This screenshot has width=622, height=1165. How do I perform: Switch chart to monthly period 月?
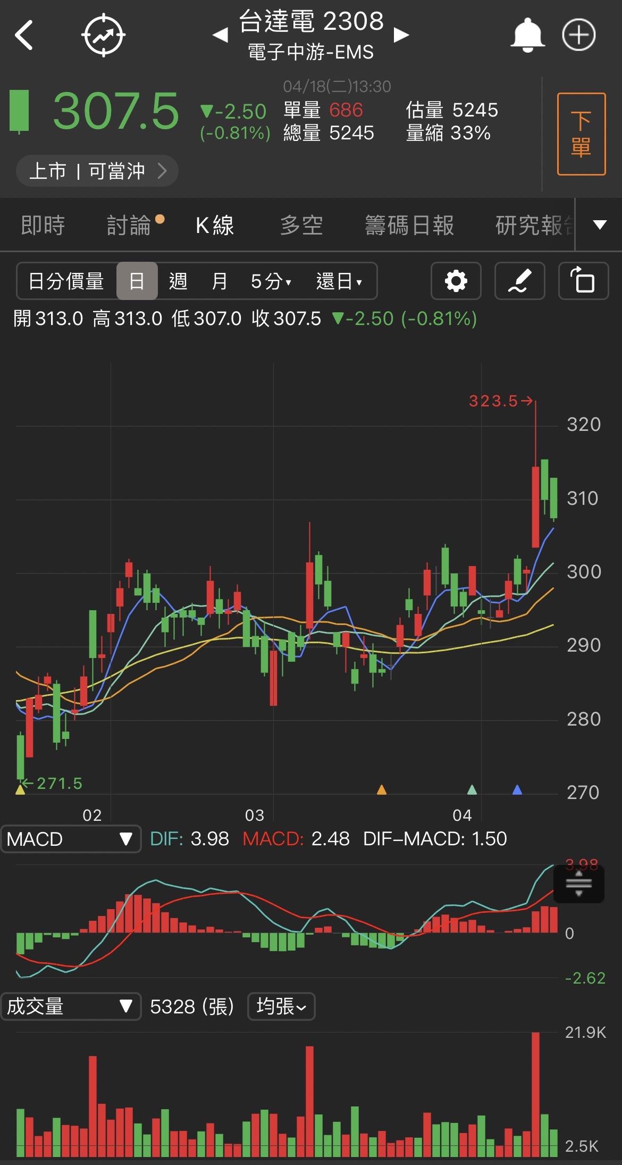(219, 281)
